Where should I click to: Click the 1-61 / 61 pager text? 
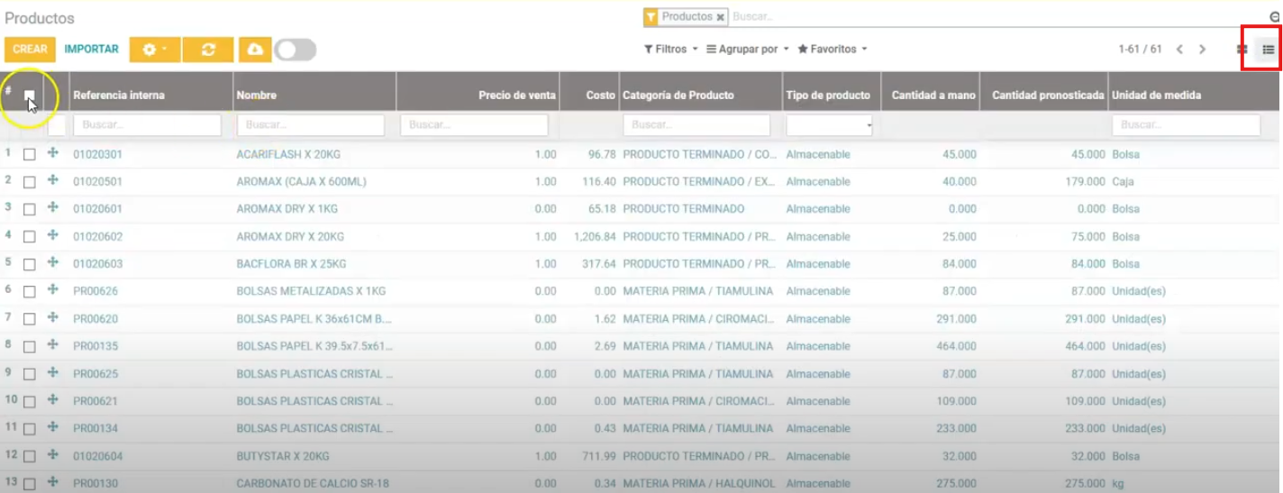[x=1140, y=50]
